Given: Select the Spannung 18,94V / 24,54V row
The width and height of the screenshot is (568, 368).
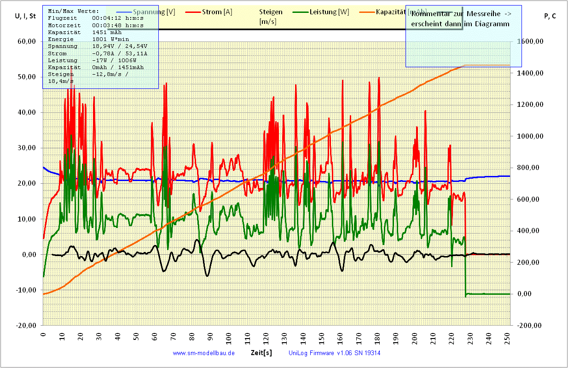Looking at the screenshot, I should [x=97, y=47].
